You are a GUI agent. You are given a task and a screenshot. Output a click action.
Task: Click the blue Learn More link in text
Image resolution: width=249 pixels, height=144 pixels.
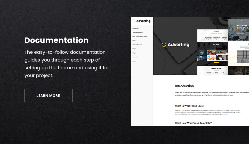point(226,114)
